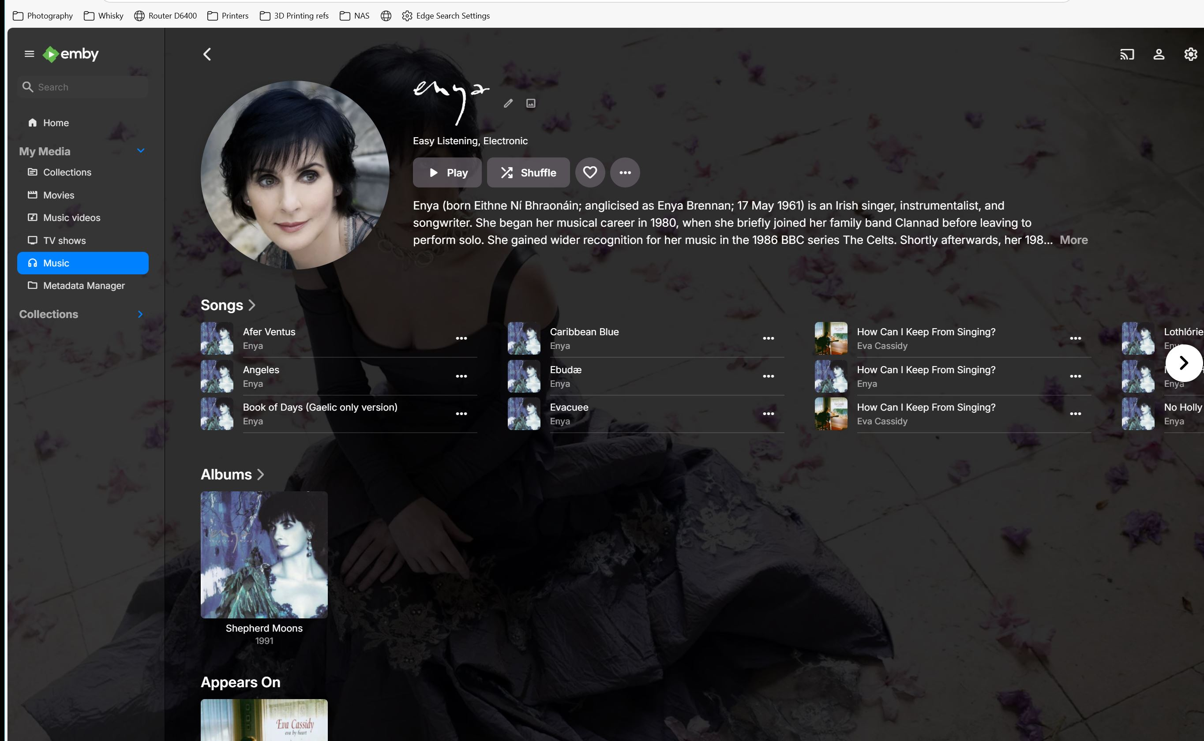Image resolution: width=1204 pixels, height=741 pixels.
Task: Open the Eva Cassidy album thumbnail under Appears On
Action: pos(264,720)
